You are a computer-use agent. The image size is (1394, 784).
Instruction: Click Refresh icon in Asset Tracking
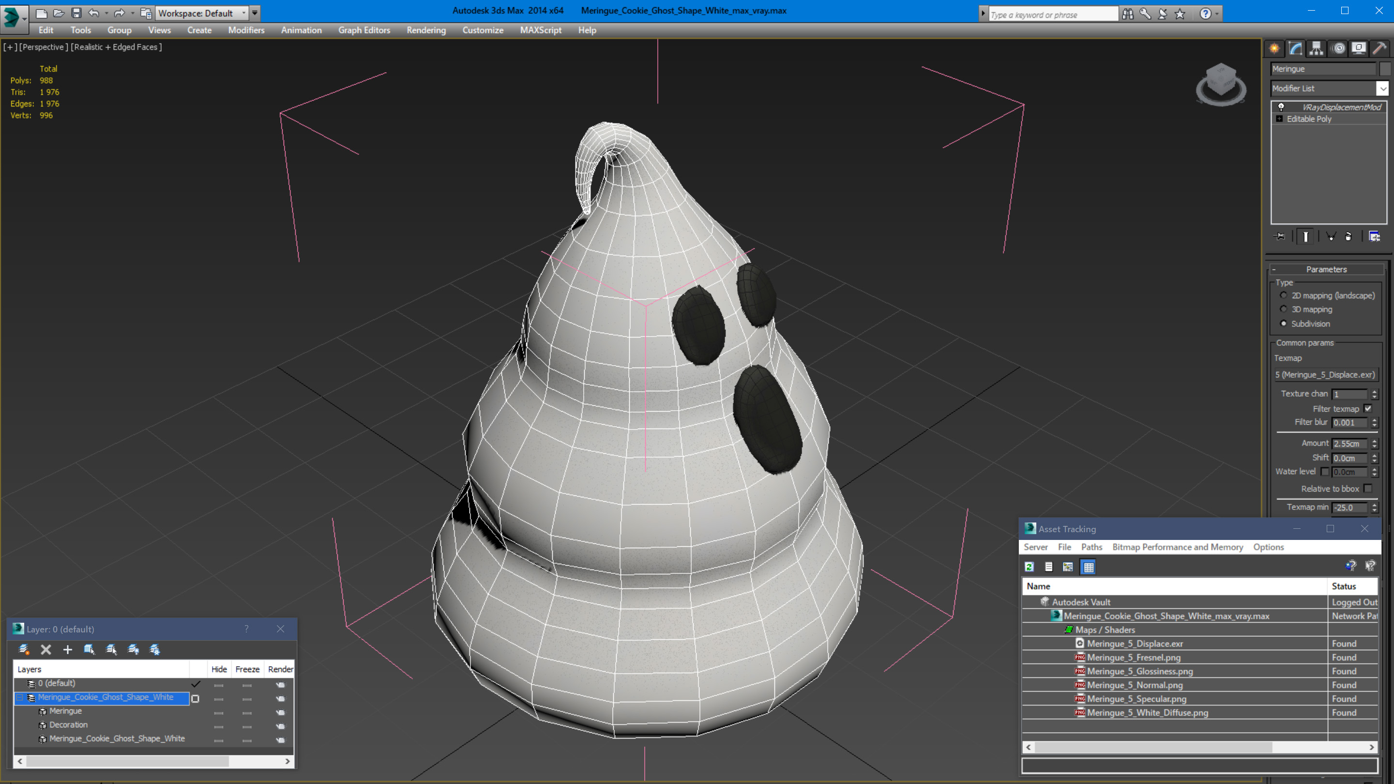pyautogui.click(x=1029, y=567)
